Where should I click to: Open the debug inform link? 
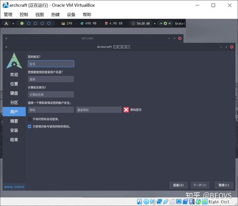[14, 187]
